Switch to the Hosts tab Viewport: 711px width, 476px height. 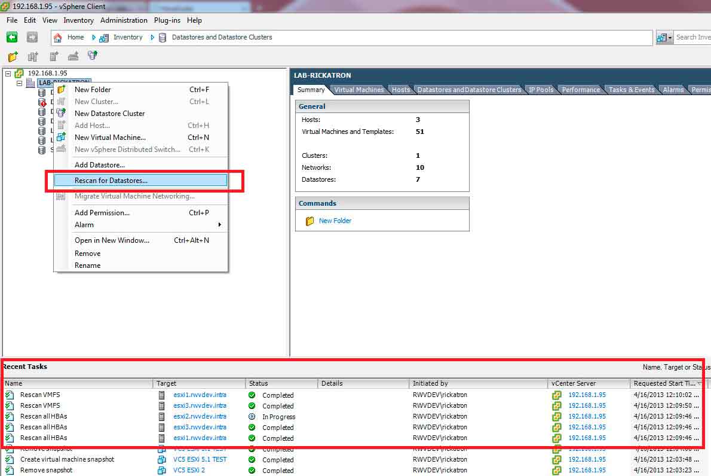tap(401, 90)
